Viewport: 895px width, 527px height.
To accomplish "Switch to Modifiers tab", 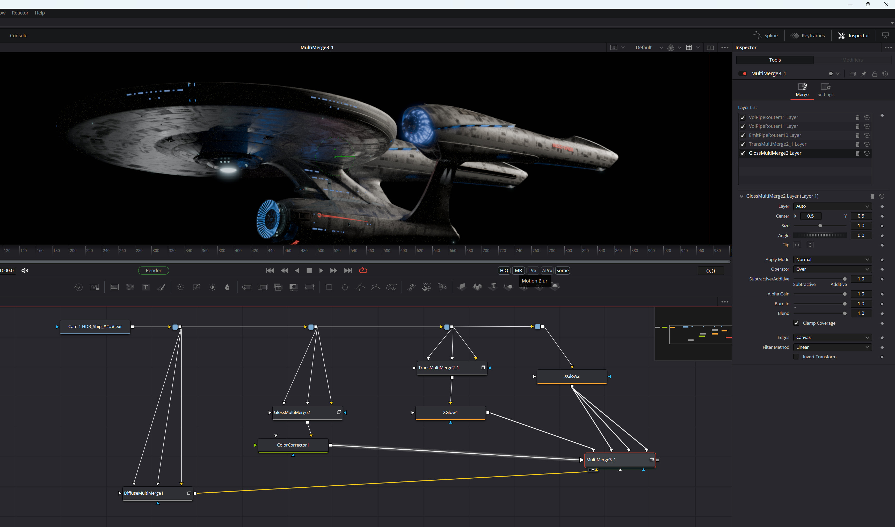I will (x=852, y=60).
